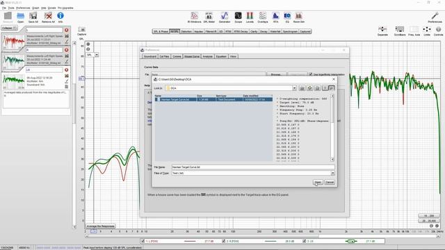The height and width of the screenshot is (250, 445).
Task: Click Open button in file dialog
Action: pyautogui.click(x=318, y=182)
